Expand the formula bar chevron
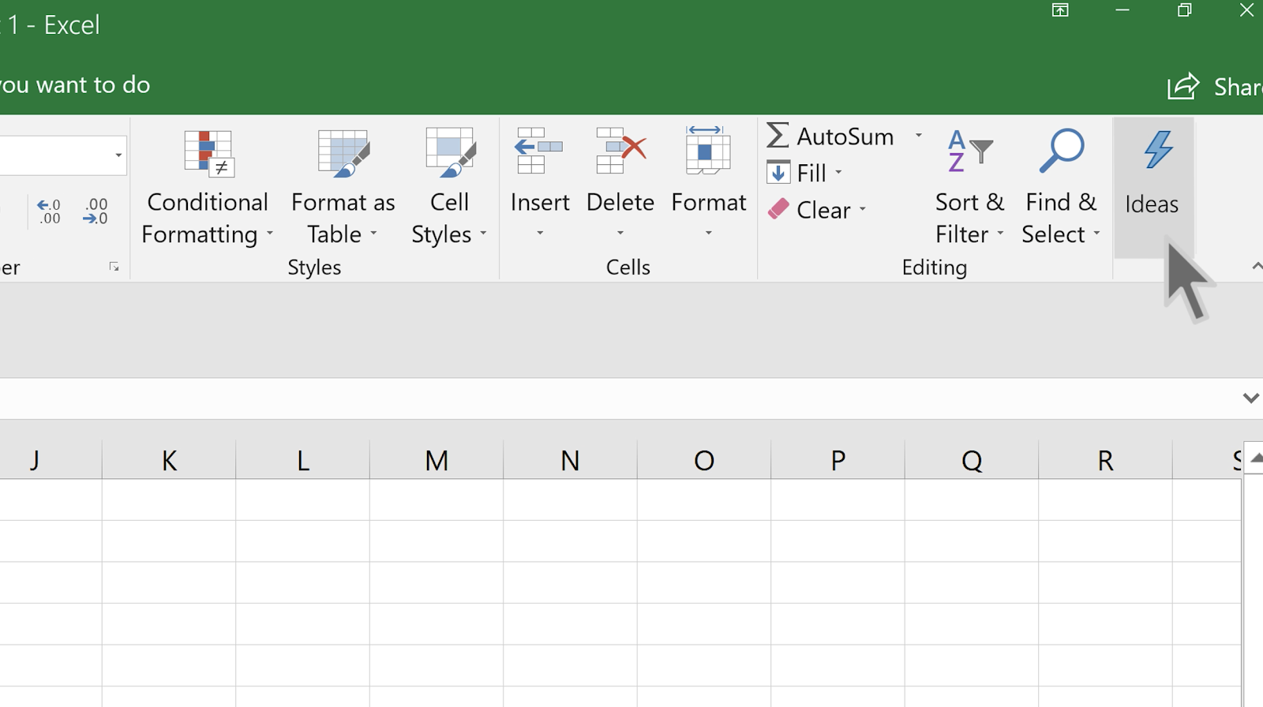Image resolution: width=1263 pixels, height=707 pixels. (1250, 398)
